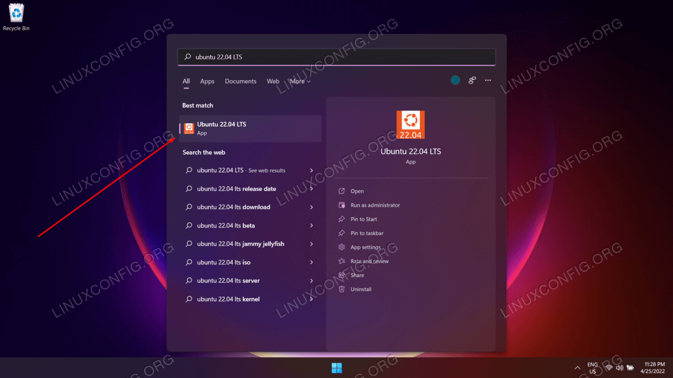Click the Windows Start button on taskbar
Viewport: 673px width, 378px height.
tap(336, 368)
